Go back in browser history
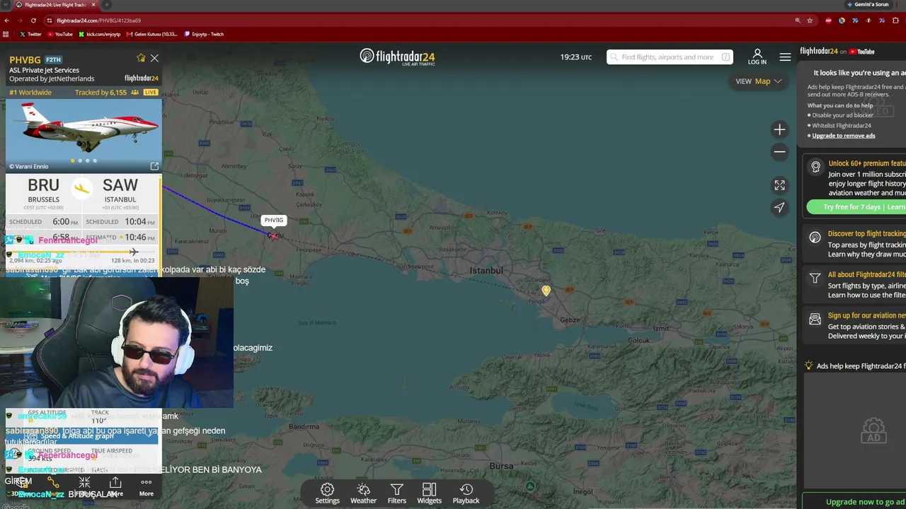This screenshot has height=509, width=906. point(6,21)
